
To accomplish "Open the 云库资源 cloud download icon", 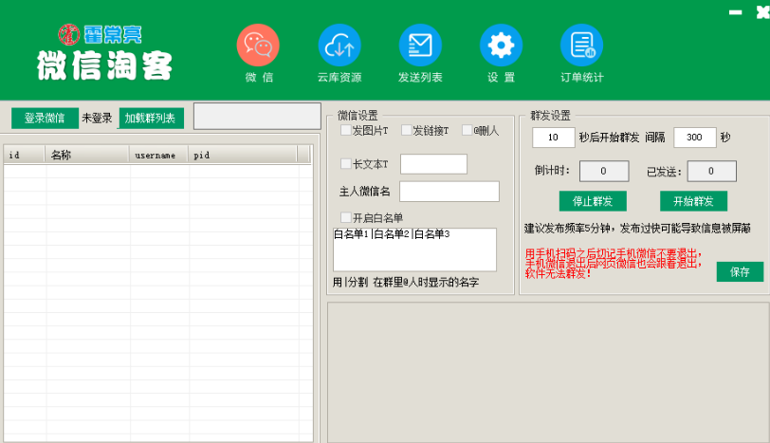I will [x=339, y=46].
